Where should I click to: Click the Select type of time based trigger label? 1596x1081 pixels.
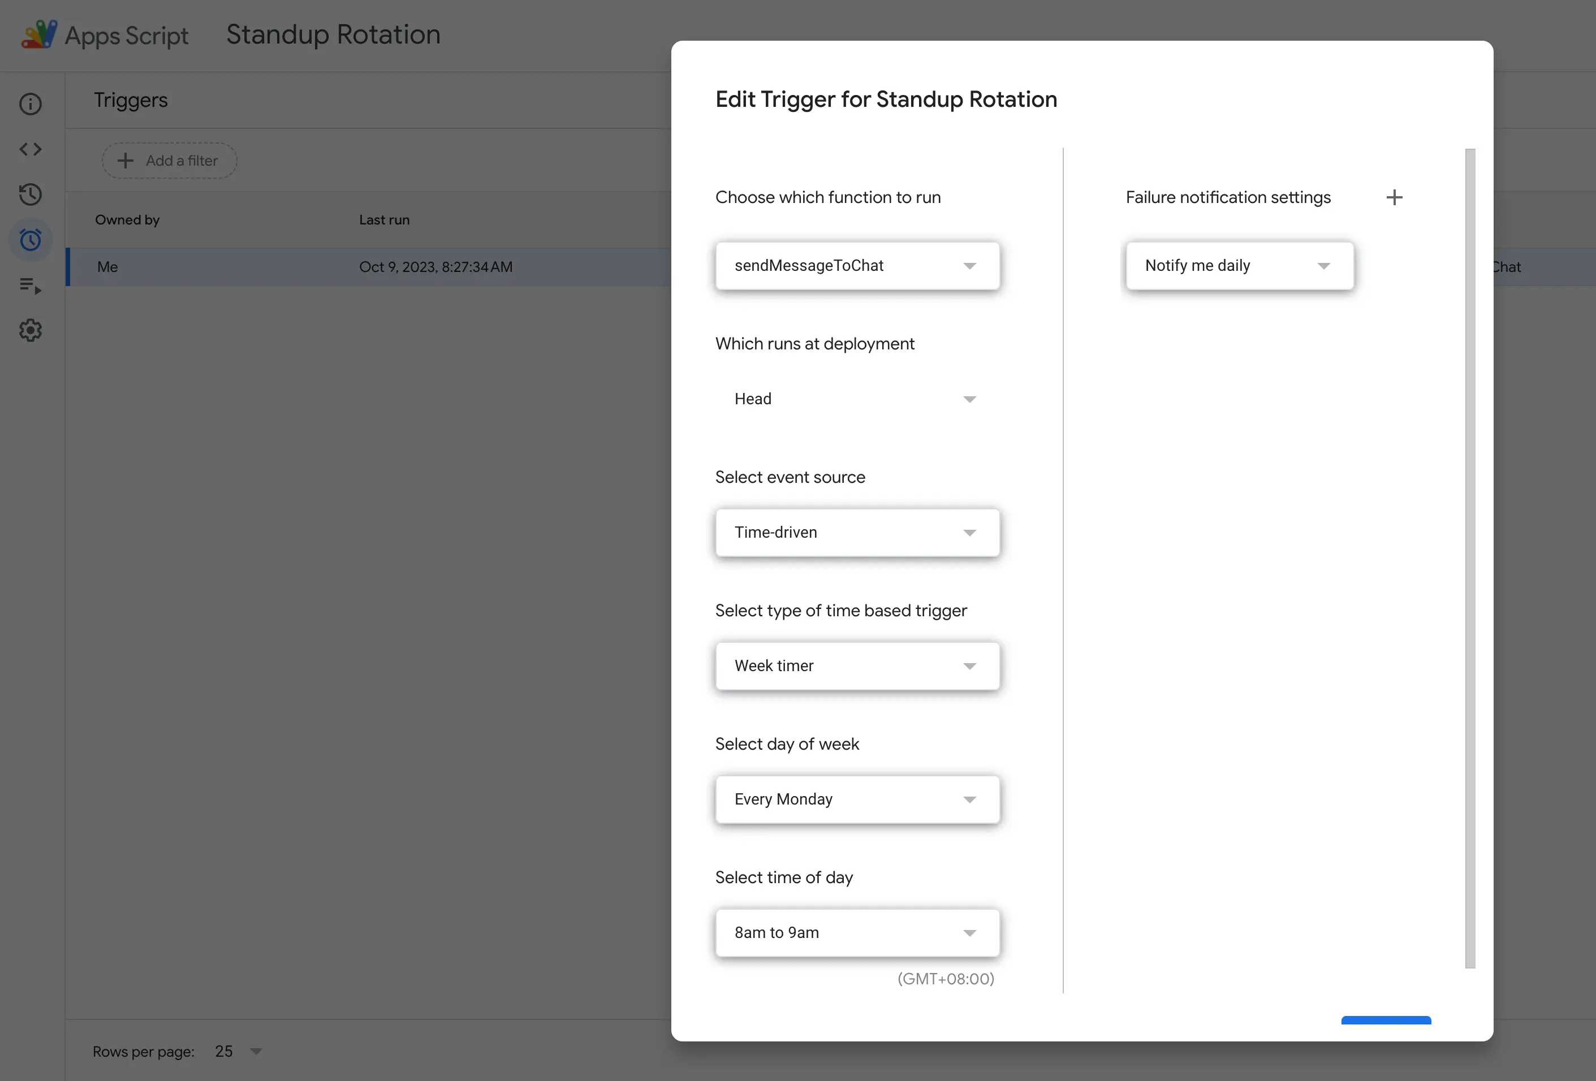click(840, 611)
